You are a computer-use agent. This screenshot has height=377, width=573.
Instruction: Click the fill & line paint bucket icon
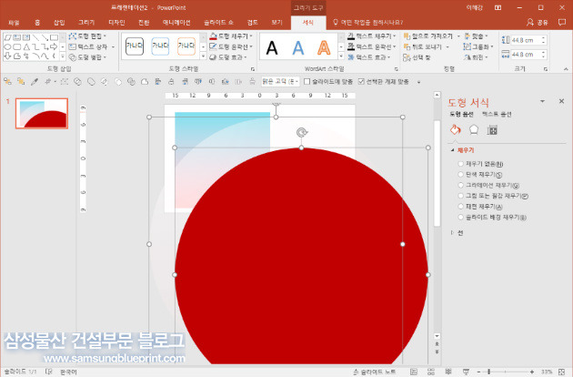pos(456,129)
